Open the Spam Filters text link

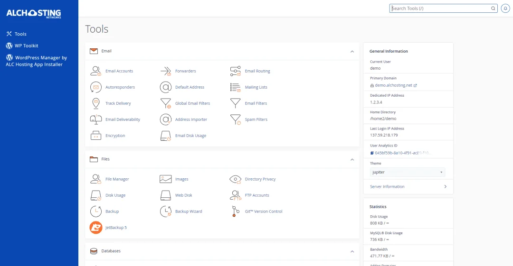pos(256,119)
